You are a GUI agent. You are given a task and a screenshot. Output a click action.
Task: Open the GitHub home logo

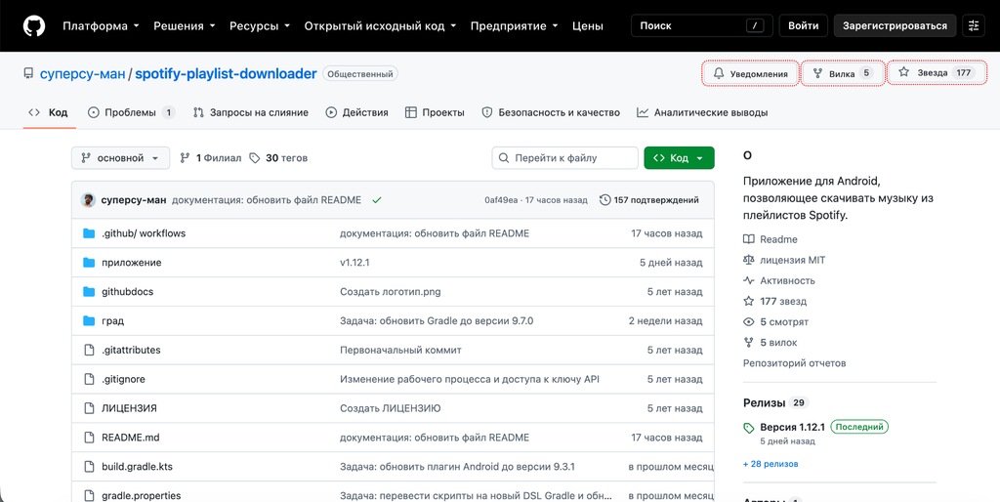click(34, 26)
